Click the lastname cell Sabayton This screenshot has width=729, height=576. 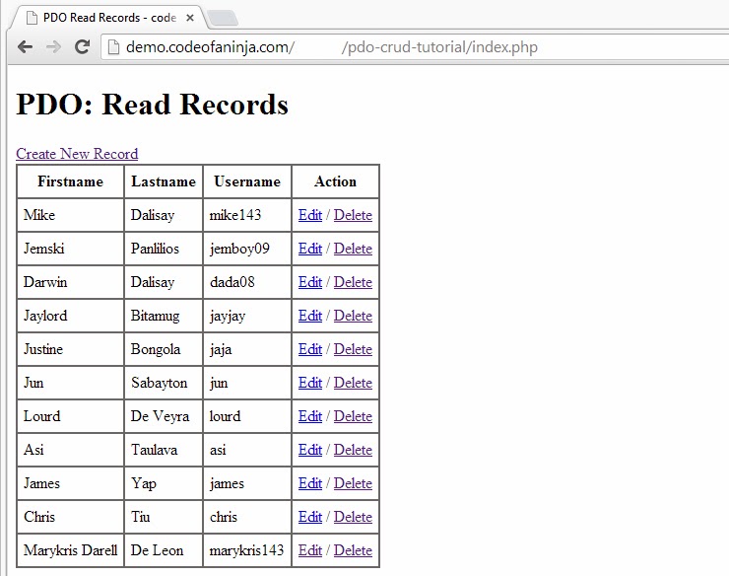(x=164, y=383)
